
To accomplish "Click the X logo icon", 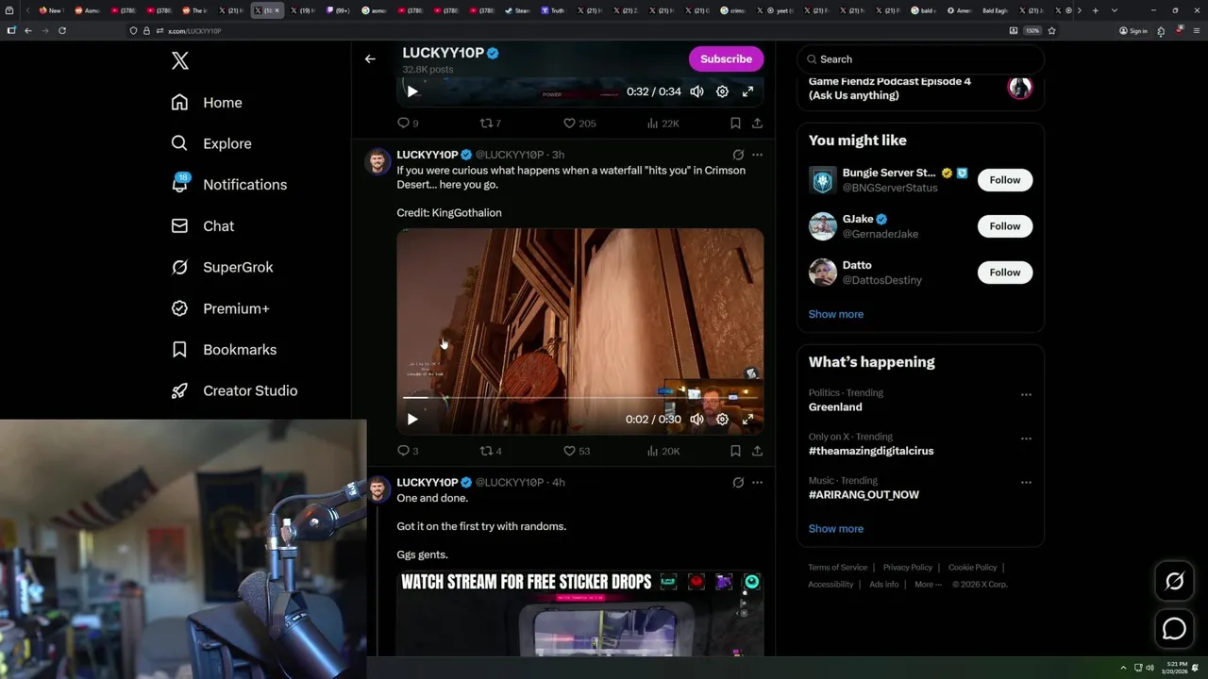I will tap(180, 61).
